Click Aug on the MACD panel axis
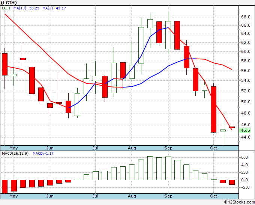The width and height of the screenshot is (255, 205). click(132, 196)
